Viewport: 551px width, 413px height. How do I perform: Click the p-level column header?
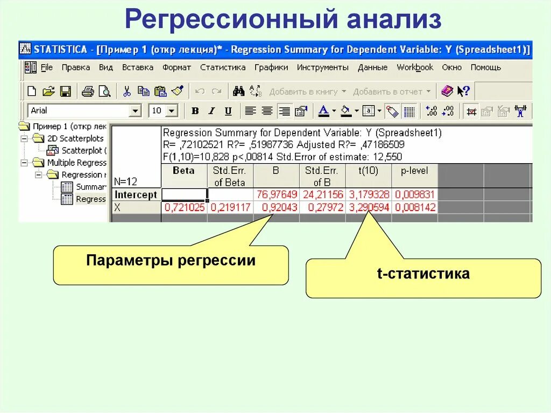[x=415, y=176]
